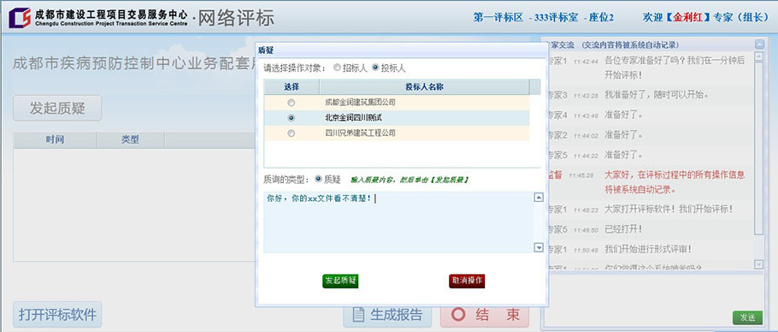
Task: Click bidder name 成都金润建筑集团公司
Action: point(360,103)
